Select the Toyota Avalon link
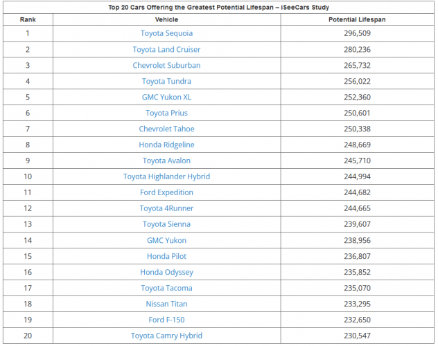The height and width of the screenshot is (346, 438). coord(166,161)
